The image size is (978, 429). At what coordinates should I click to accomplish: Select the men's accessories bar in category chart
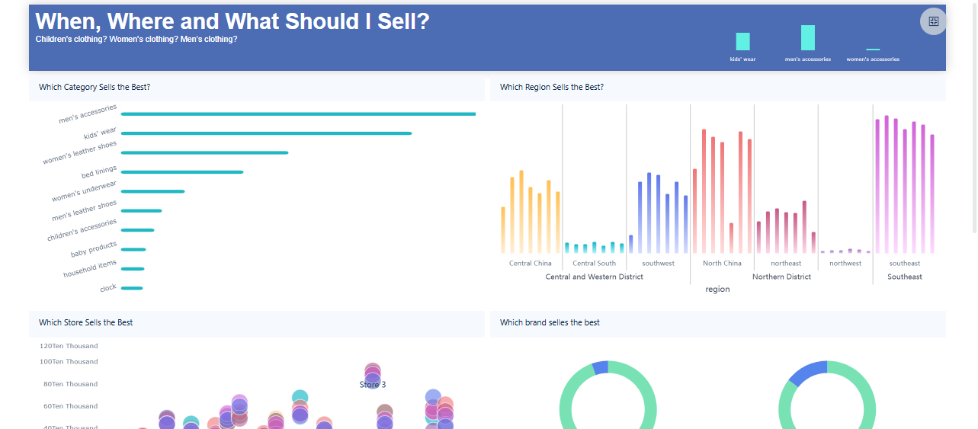coord(297,114)
